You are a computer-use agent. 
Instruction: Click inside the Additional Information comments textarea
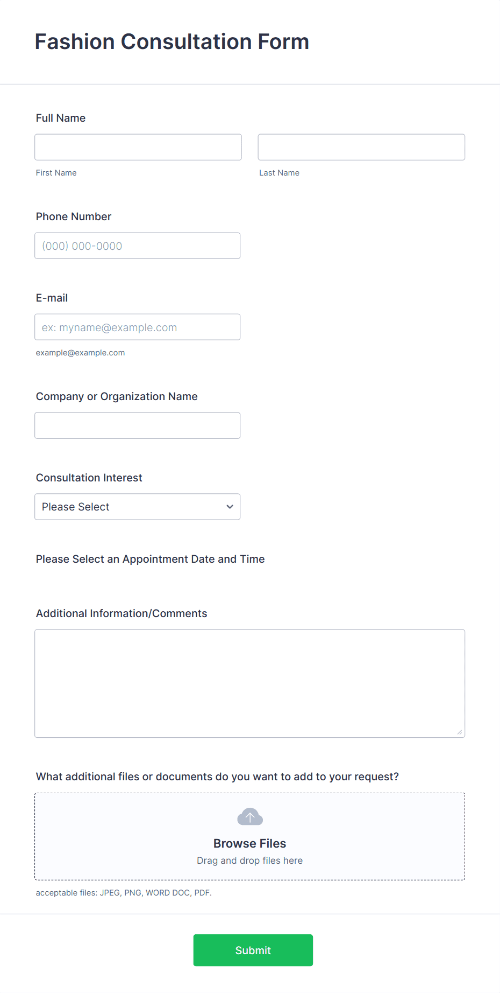click(250, 683)
